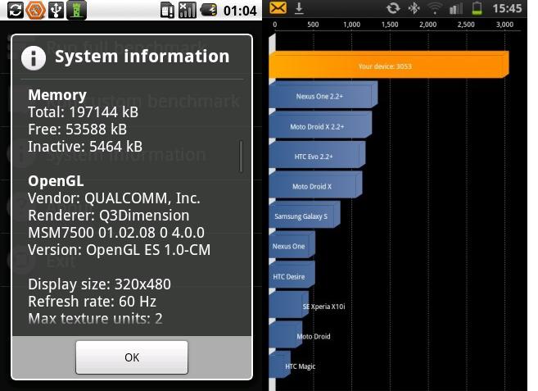Click the 500 axis label
Image resolution: width=538 pixels, height=391 pixels.
[313, 25]
